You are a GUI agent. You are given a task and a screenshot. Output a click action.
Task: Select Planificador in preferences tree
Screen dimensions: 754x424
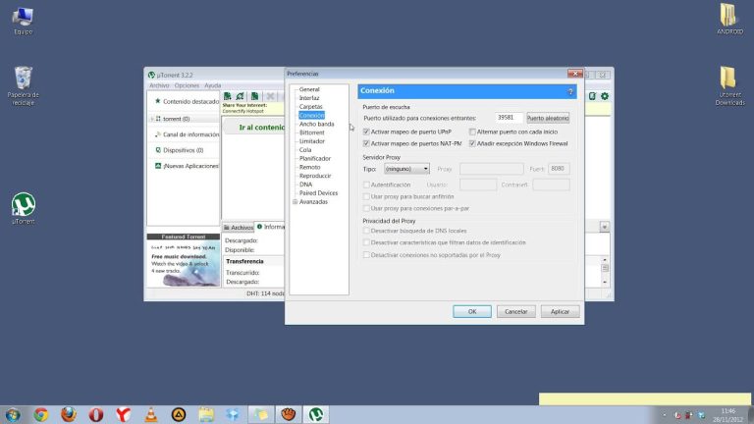[x=315, y=159]
